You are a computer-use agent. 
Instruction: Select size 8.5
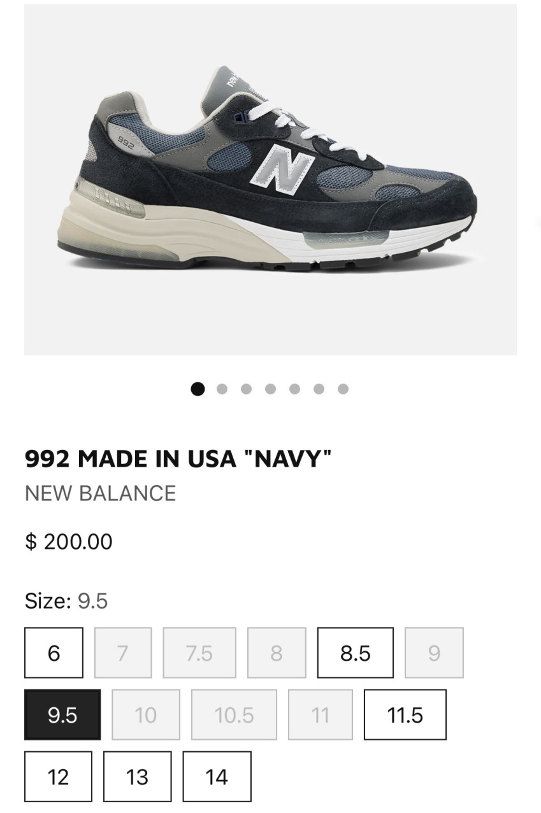[x=355, y=653]
